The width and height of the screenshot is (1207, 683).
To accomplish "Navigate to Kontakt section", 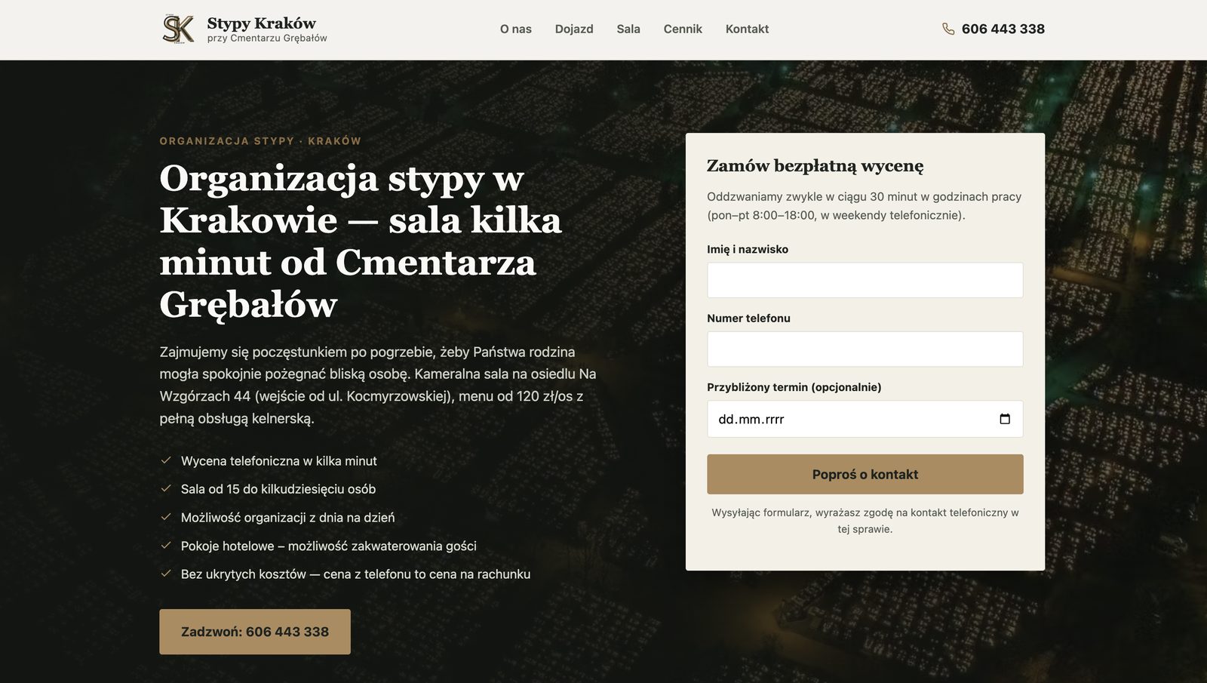I will coord(747,29).
